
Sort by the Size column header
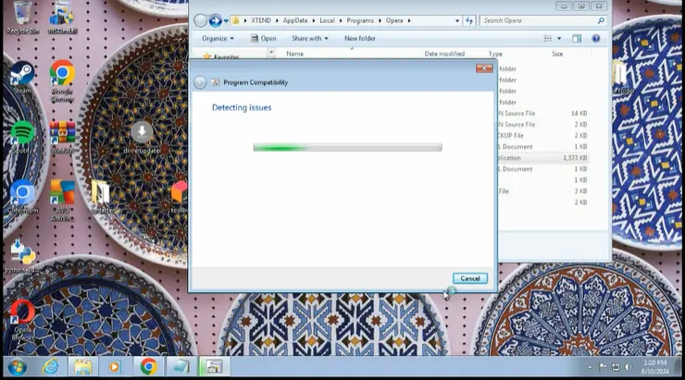tap(557, 54)
